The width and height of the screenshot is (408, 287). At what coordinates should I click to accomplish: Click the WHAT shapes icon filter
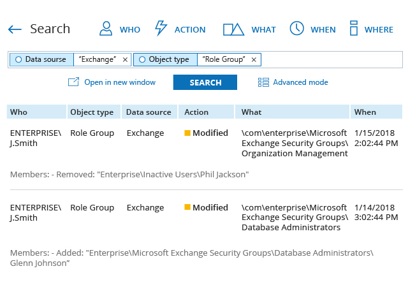point(233,29)
